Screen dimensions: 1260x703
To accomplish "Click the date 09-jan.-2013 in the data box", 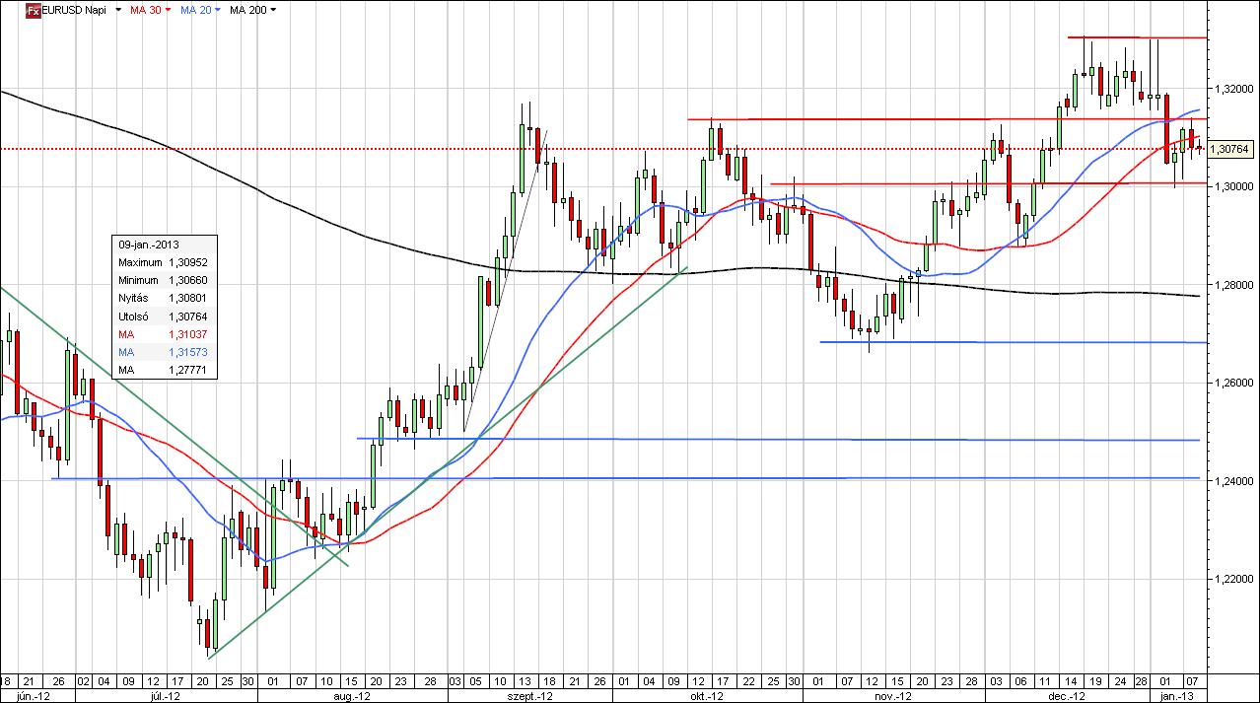I will click(149, 245).
